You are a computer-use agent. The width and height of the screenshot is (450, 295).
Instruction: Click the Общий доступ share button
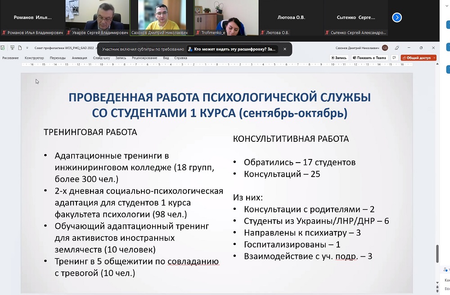416,58
